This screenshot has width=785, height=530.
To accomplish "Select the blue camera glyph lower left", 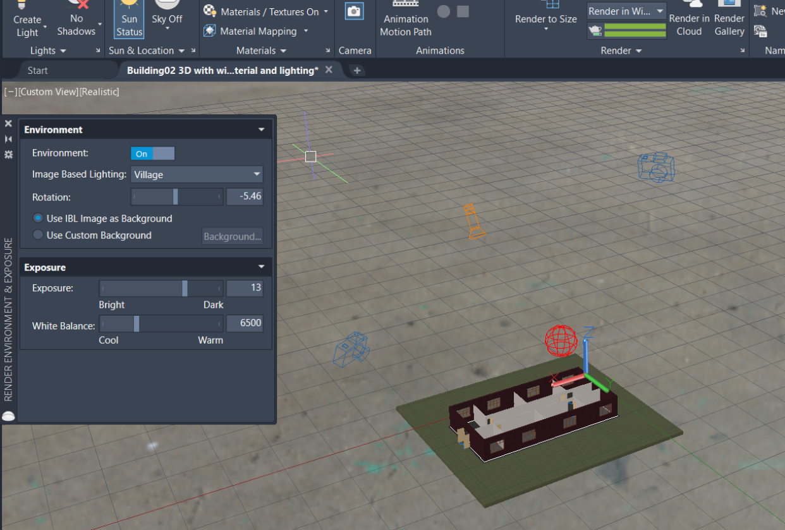I will (351, 349).
